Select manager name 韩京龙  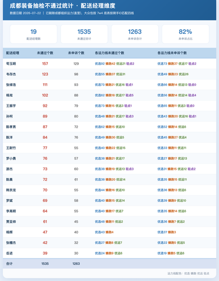11,190
